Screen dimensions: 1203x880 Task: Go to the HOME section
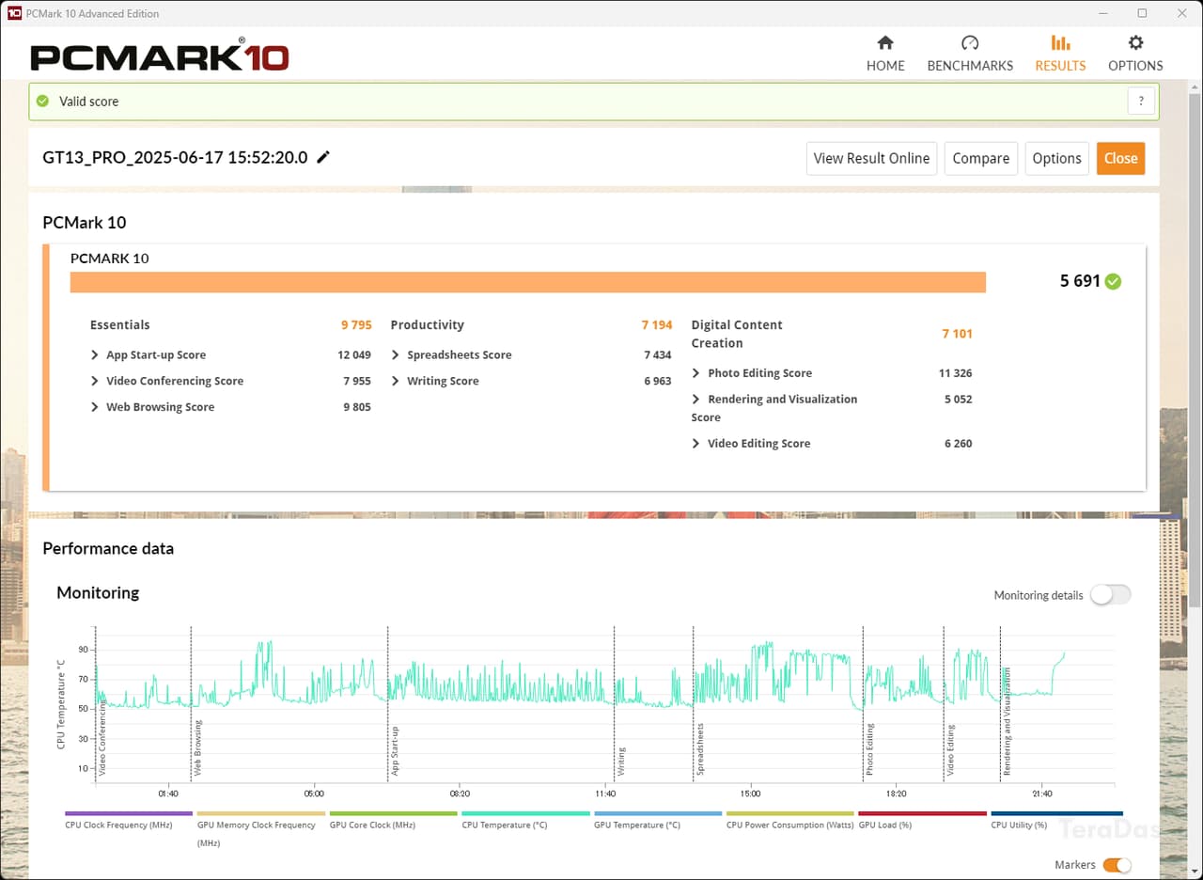click(x=884, y=54)
